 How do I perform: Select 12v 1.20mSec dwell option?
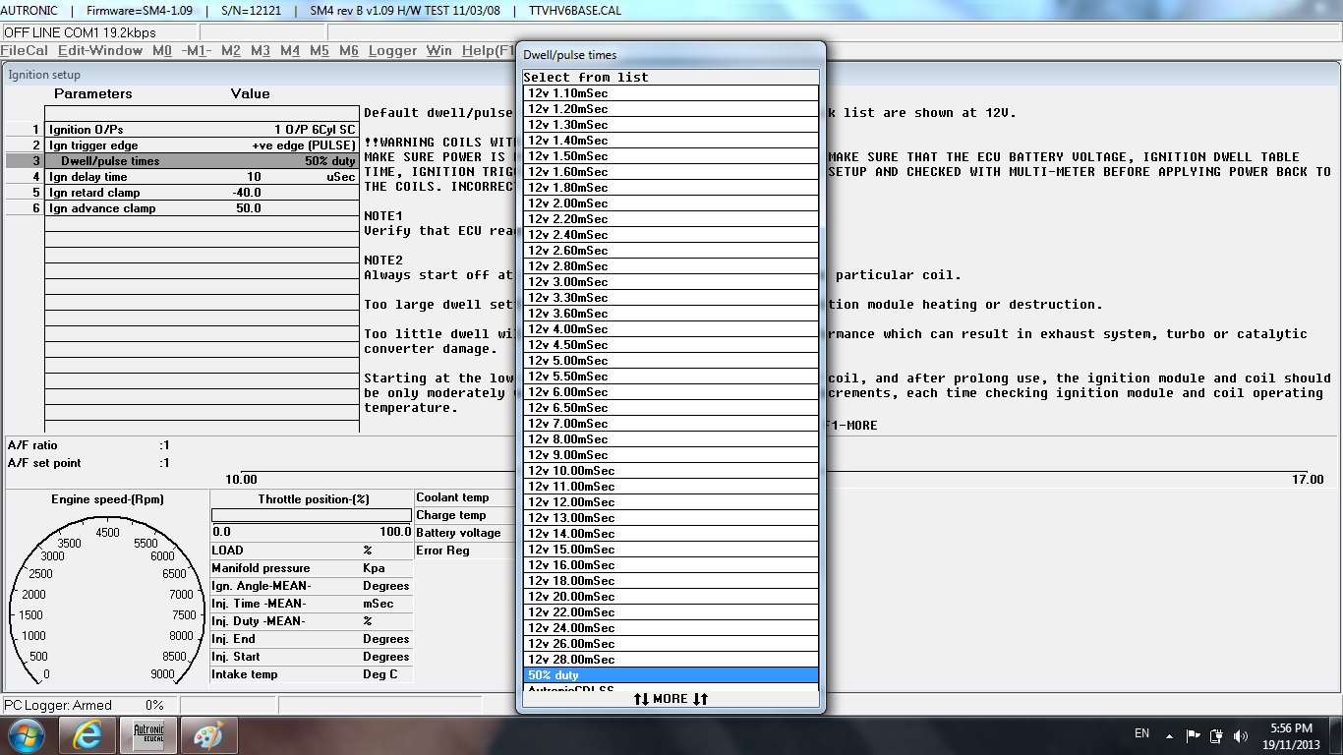pyautogui.click(x=671, y=109)
